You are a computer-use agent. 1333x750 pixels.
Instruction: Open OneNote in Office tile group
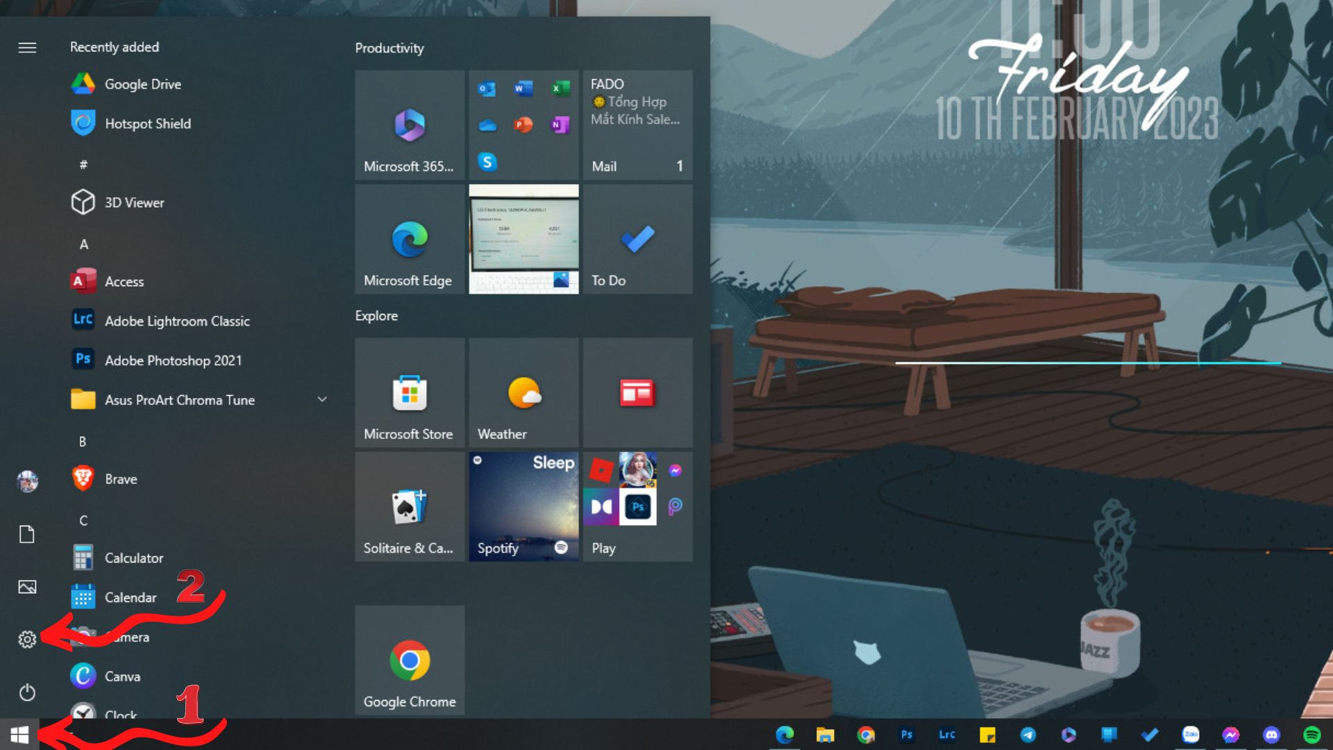point(560,125)
